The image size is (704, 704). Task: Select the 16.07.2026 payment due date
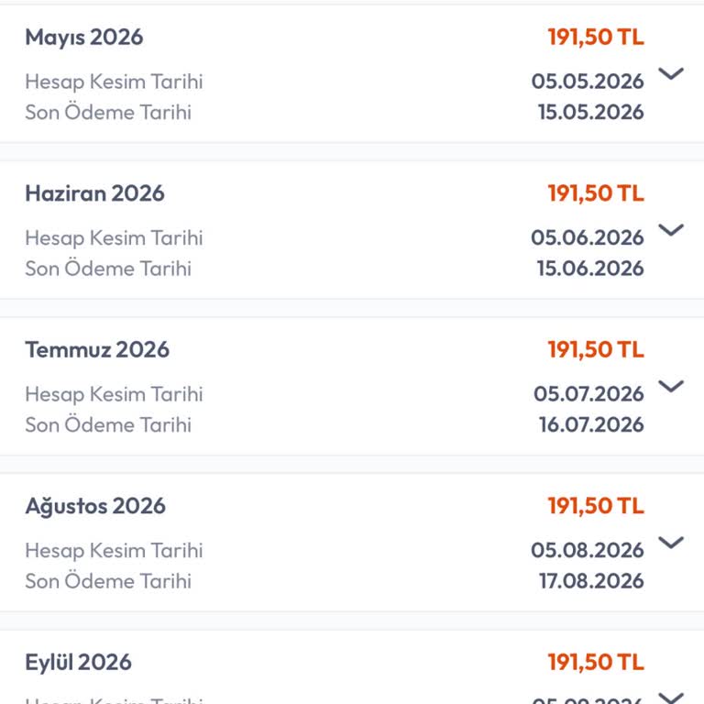pos(591,425)
